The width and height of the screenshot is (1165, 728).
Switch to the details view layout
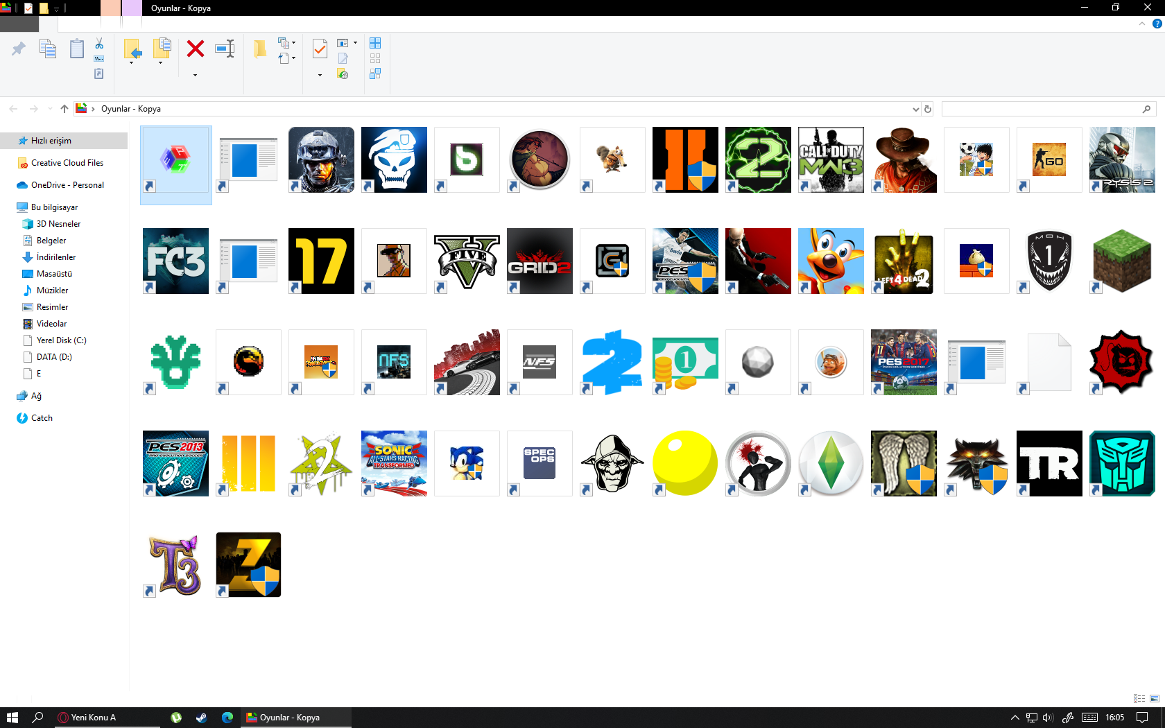coord(1139,698)
